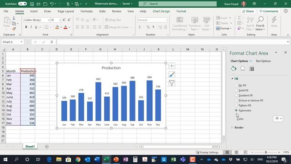
Task: Open the fill Color picker dropdown
Action: coord(278,118)
